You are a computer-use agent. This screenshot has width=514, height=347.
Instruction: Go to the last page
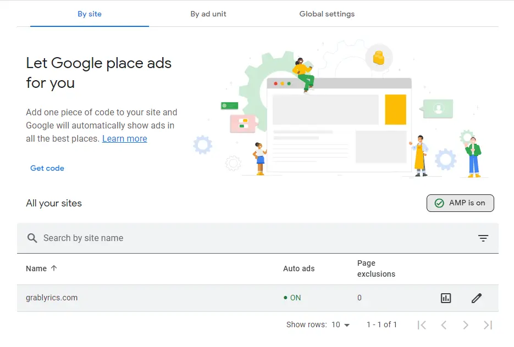tap(488, 325)
